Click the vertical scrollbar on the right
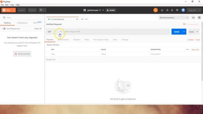203x114 pixels. tap(202, 51)
